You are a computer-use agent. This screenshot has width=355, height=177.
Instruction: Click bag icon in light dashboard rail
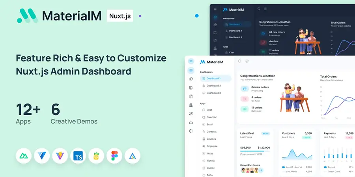pyautogui.click(x=191, y=122)
